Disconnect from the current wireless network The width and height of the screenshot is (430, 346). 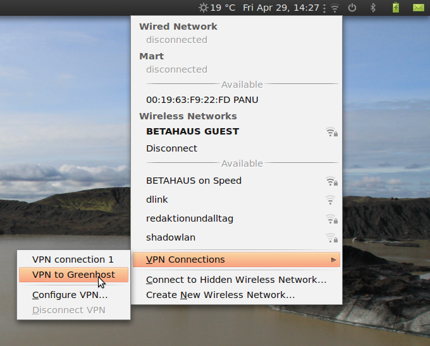(171, 148)
